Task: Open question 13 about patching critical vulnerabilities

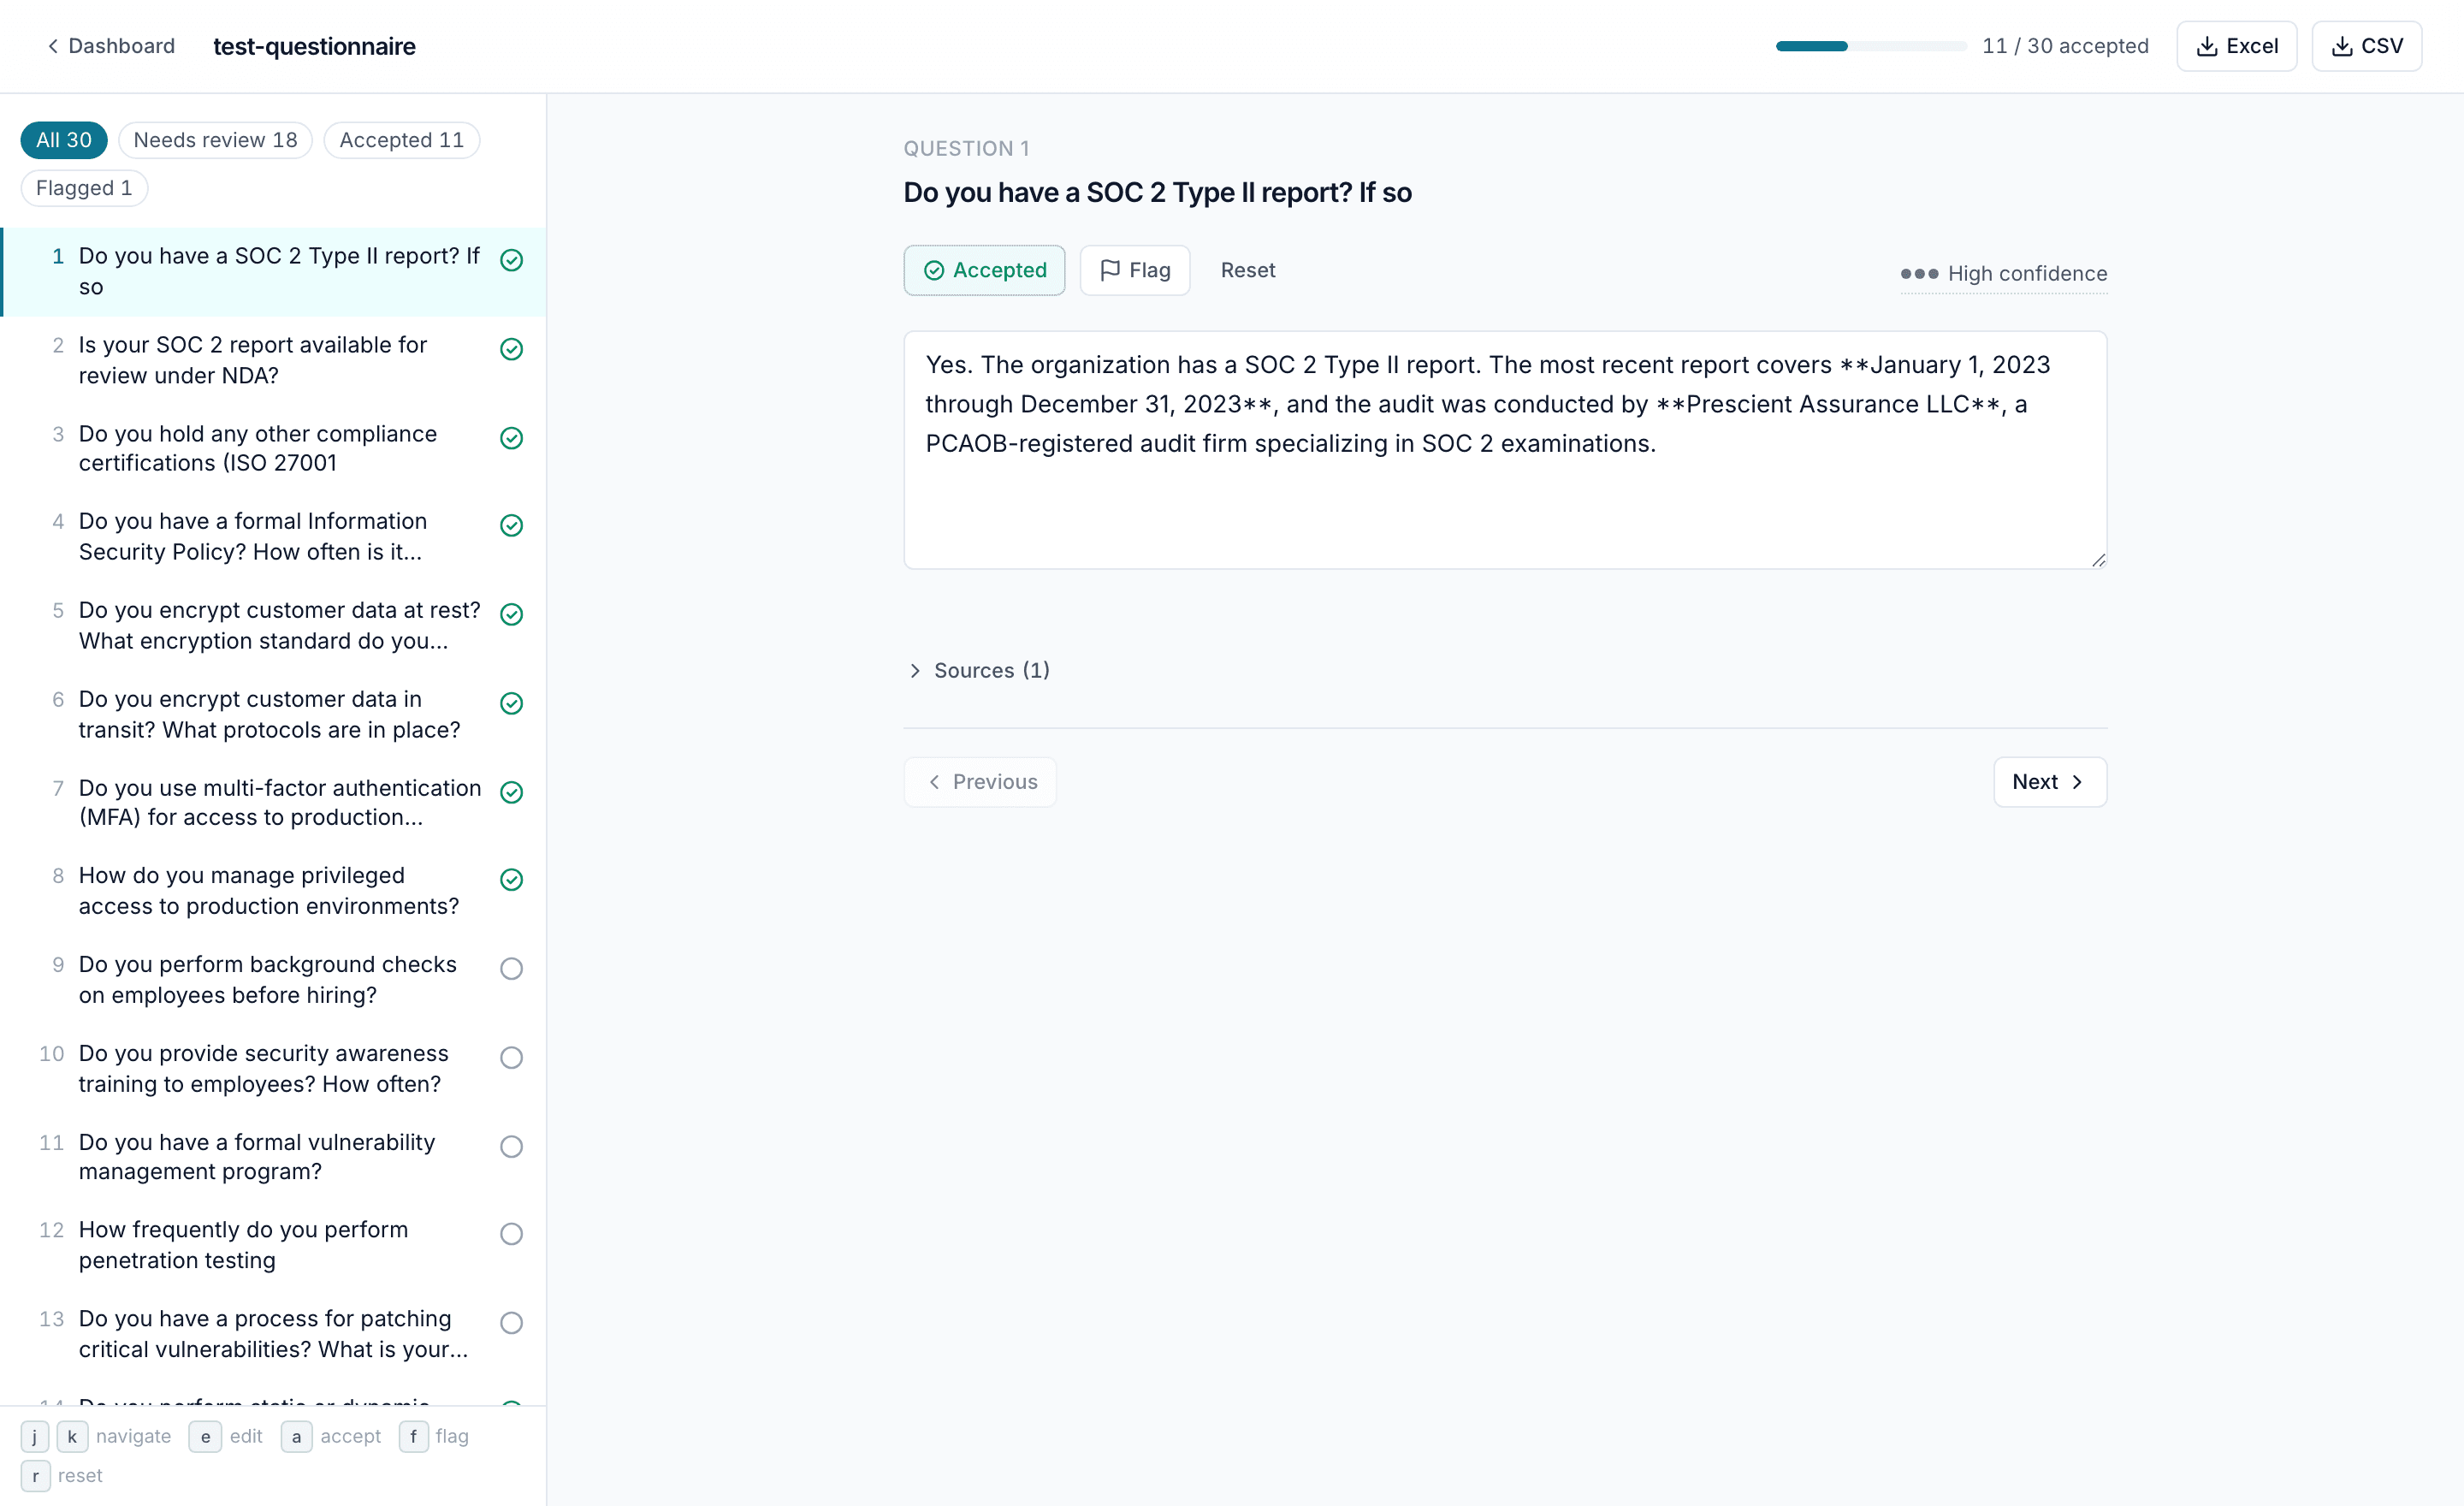Action: (273, 1333)
